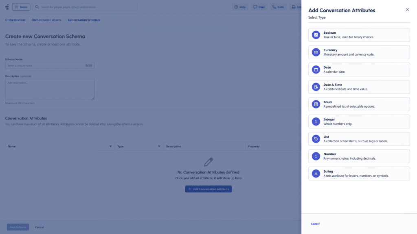Select the Boolean type checkbox icon
This screenshot has height=234, width=417.
pyautogui.click(x=316, y=35)
